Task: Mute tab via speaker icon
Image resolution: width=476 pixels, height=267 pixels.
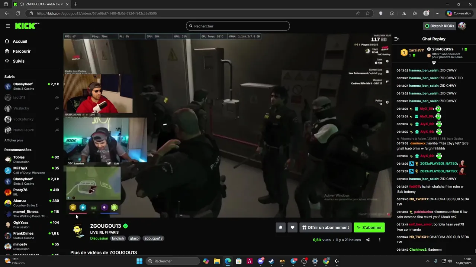Action: 22,4
